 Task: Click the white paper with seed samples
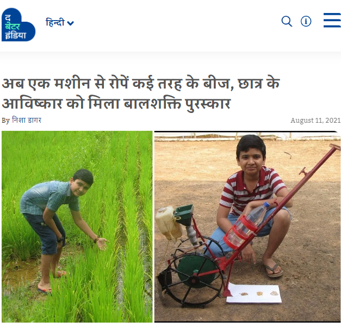coord(254,293)
